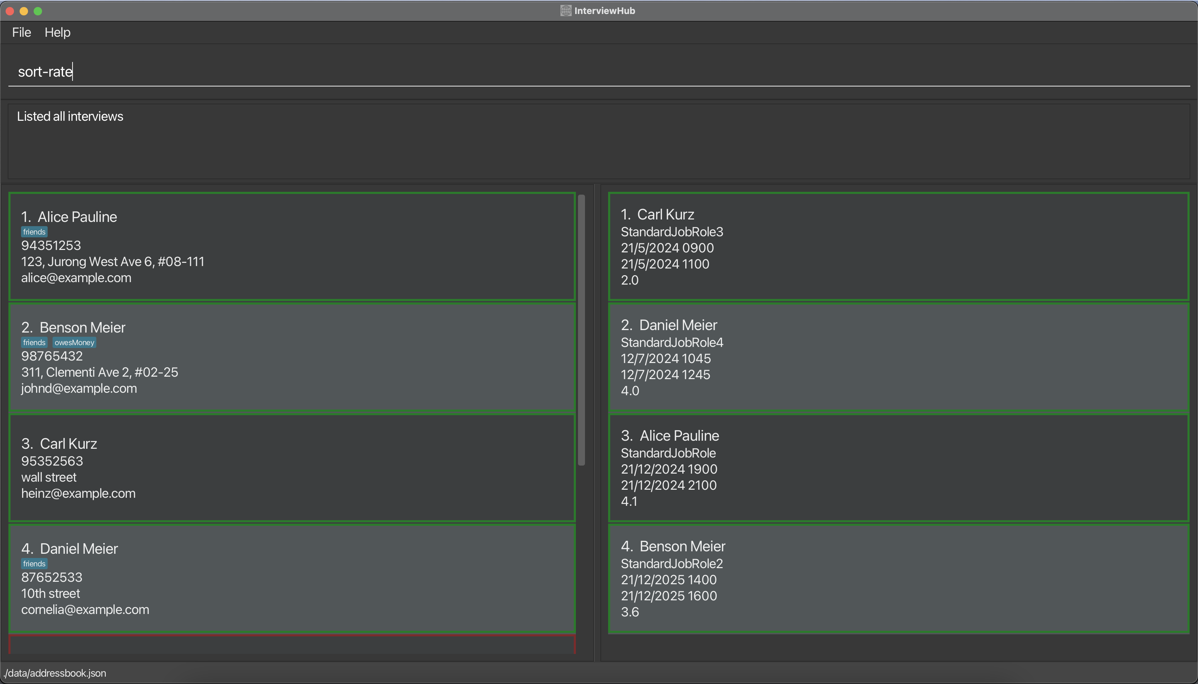
Task: Click email johnd@example.com
Action: coord(79,388)
